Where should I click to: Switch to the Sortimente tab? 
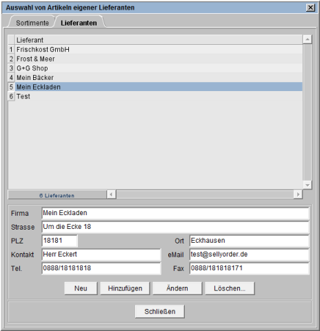coord(32,23)
